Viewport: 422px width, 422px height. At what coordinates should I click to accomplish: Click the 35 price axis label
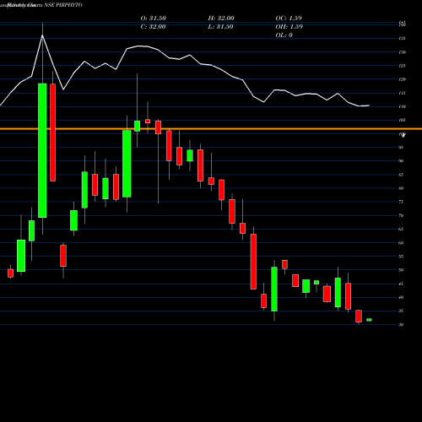[401, 311]
